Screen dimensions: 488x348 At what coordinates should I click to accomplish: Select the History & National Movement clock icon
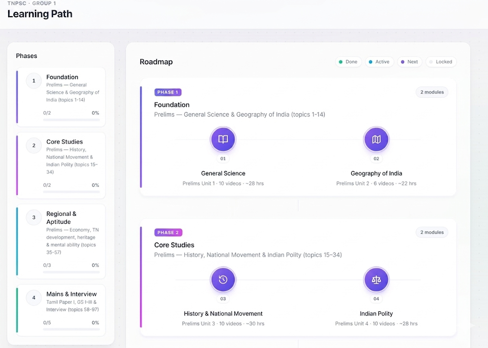pos(223,280)
